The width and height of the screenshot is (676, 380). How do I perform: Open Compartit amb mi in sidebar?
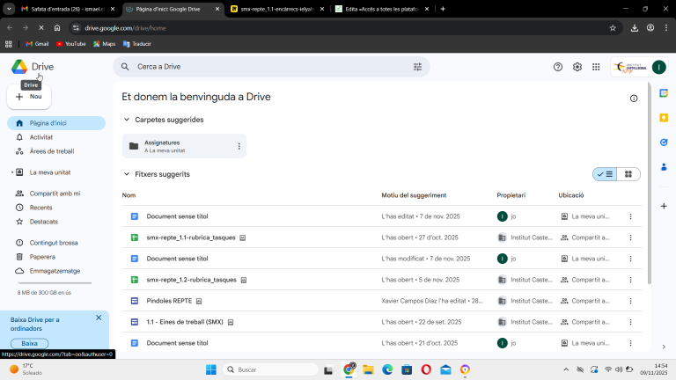pos(55,194)
